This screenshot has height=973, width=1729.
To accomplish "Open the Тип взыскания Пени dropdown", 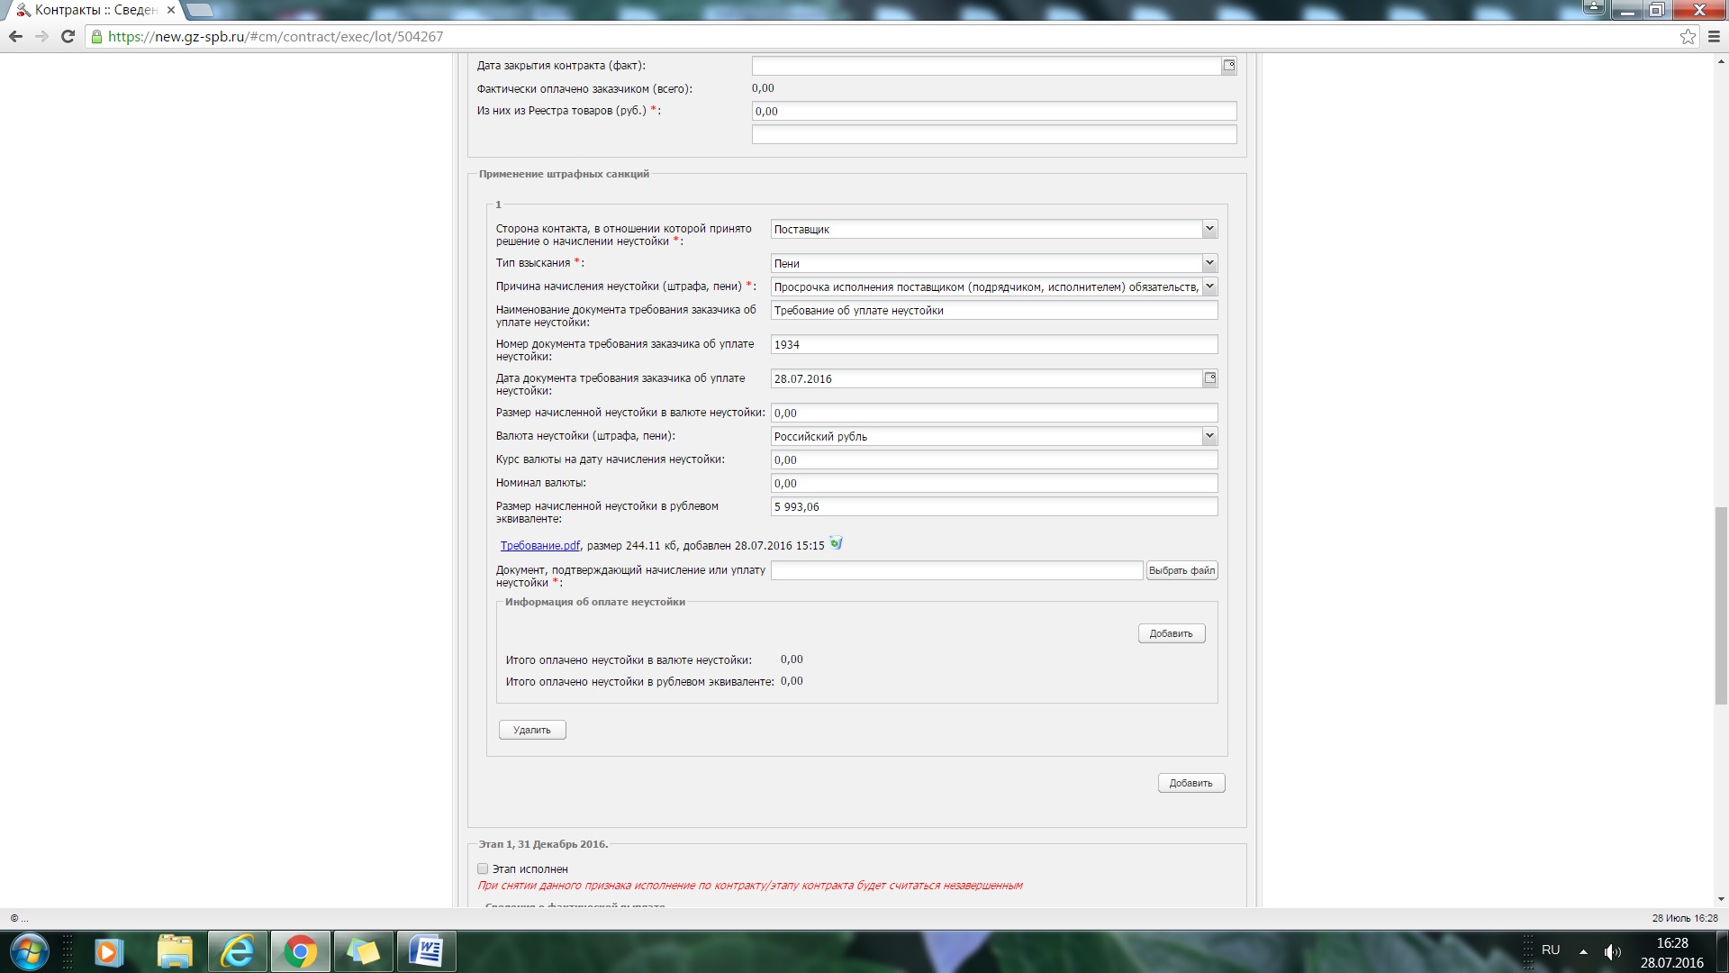I will tap(1209, 263).
